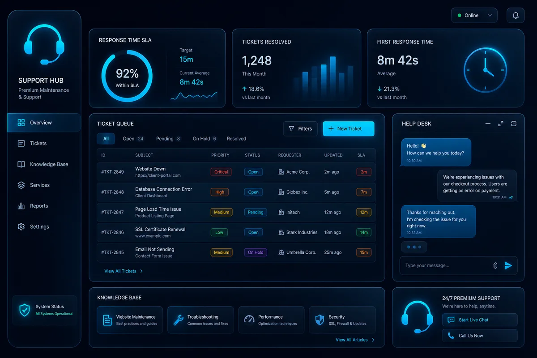Create a New Ticket
The image size is (537, 358).
[x=349, y=128]
